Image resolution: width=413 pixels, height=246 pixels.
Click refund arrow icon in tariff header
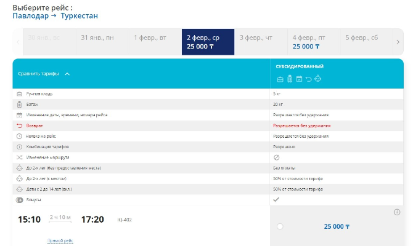(x=308, y=79)
